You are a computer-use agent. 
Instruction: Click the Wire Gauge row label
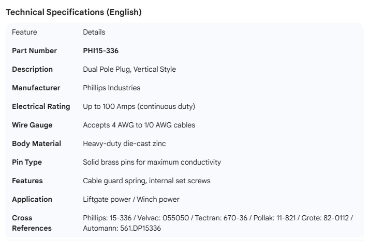pyautogui.click(x=32, y=125)
